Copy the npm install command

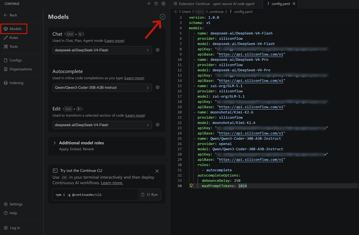143,195
